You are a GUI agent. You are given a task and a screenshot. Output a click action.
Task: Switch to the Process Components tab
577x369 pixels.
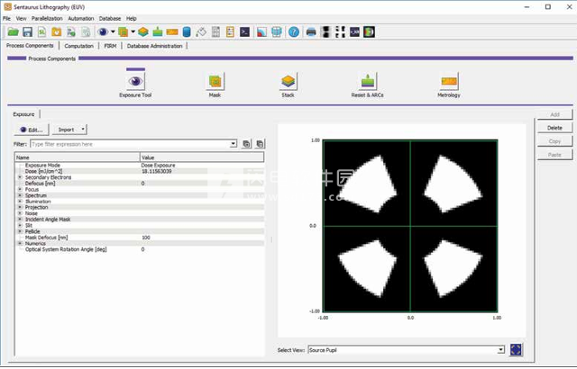[x=30, y=46]
